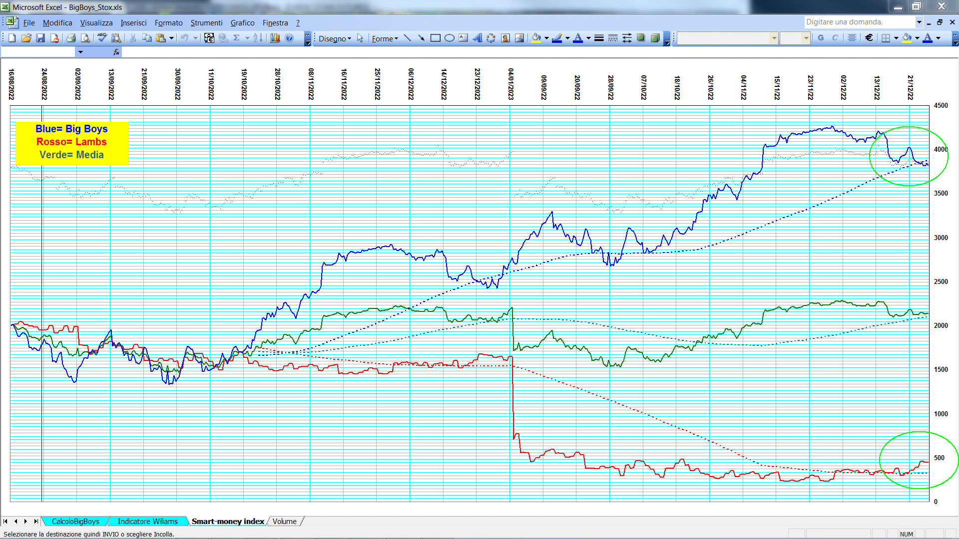Click the AutoSum sigma icon

point(237,38)
